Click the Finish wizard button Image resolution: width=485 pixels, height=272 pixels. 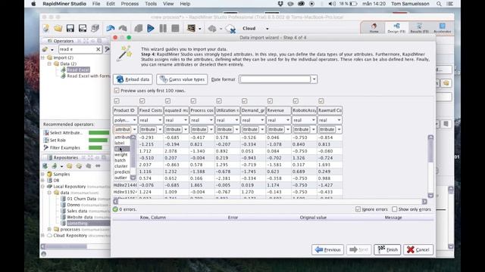point(387,249)
